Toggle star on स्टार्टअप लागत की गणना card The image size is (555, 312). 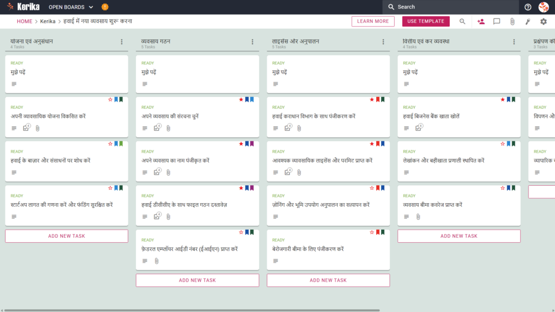click(x=110, y=188)
